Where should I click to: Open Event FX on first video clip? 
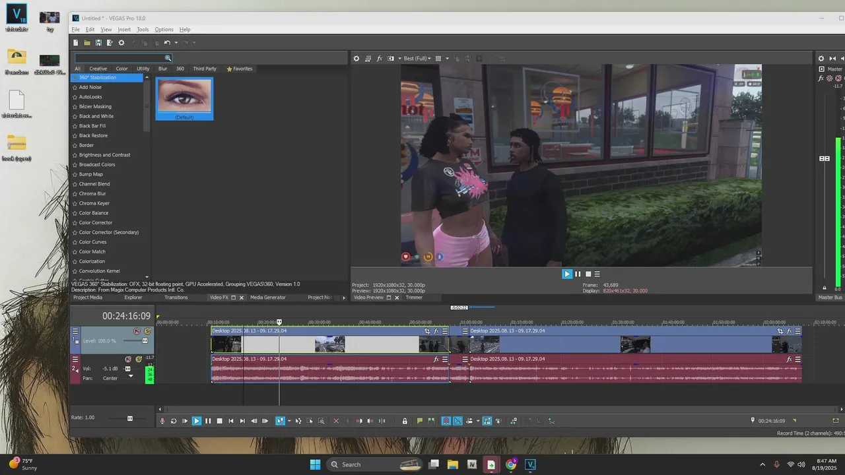click(436, 331)
